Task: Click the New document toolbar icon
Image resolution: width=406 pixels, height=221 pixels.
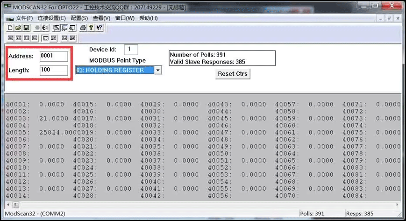Action: 10,28
